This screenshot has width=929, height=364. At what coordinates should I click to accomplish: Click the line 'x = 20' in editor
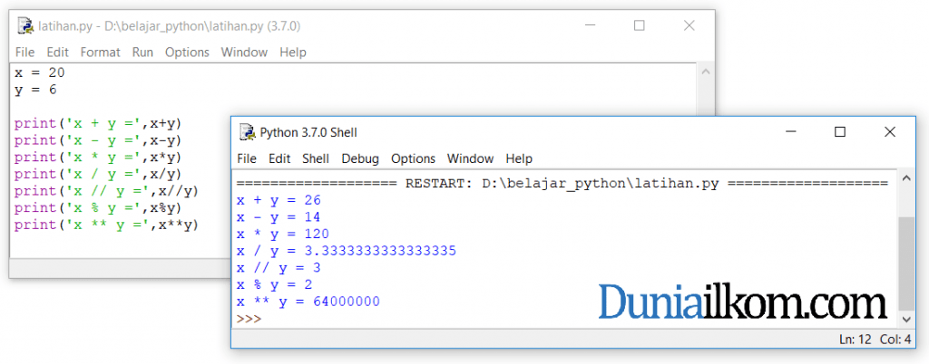coord(40,72)
